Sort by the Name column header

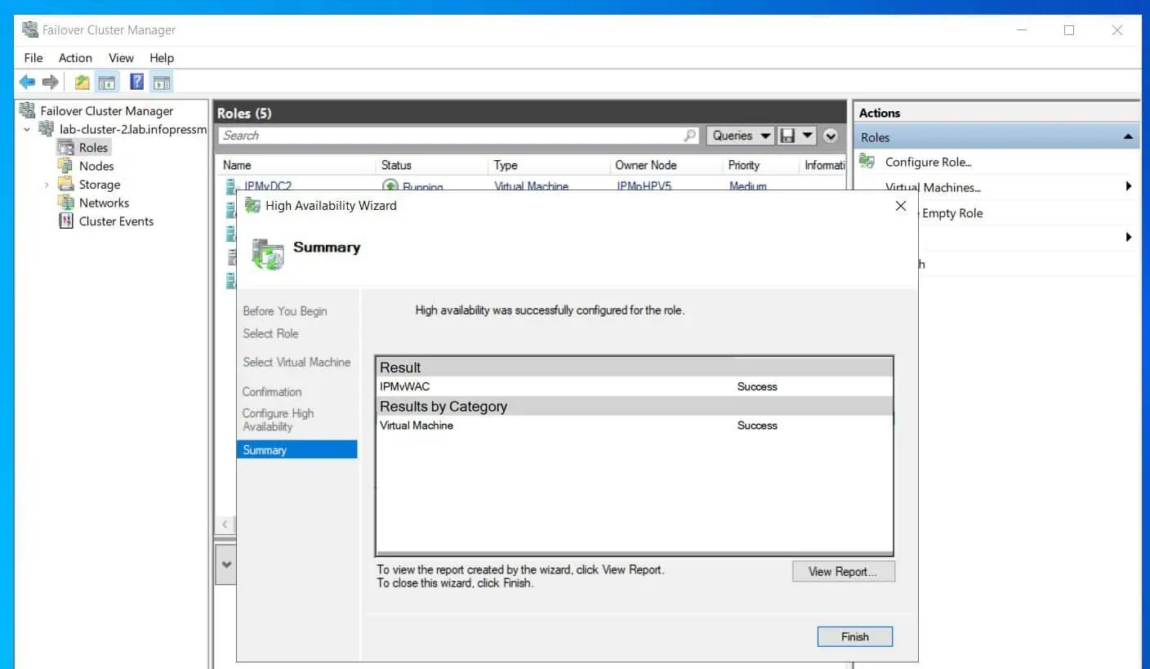pyautogui.click(x=296, y=165)
